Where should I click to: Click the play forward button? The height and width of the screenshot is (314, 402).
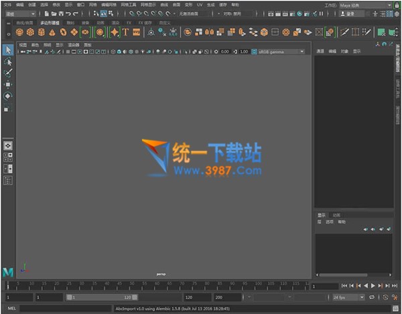tap(373, 286)
